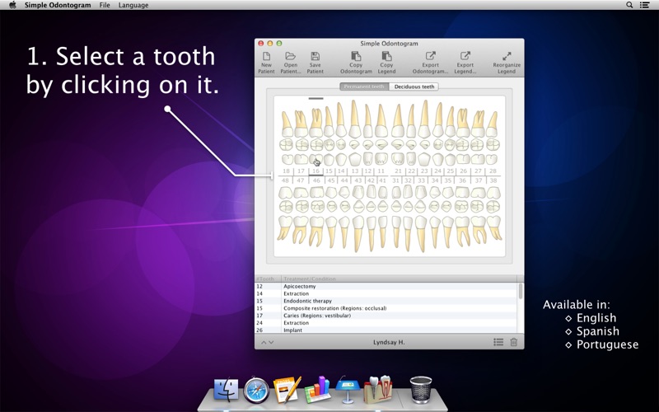Export the odontogram image
Screen dimensions: 659x412
(430, 63)
